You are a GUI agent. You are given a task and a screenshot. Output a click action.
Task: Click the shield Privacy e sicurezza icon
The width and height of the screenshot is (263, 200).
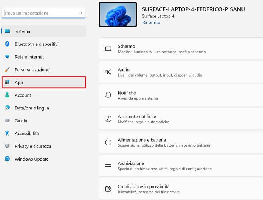pyautogui.click(x=7, y=146)
